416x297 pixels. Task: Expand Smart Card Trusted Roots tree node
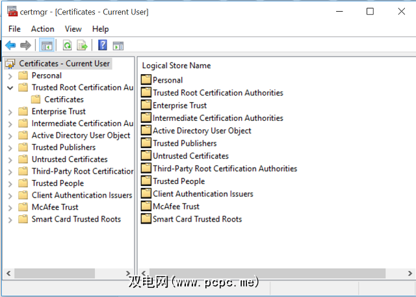[x=10, y=220]
